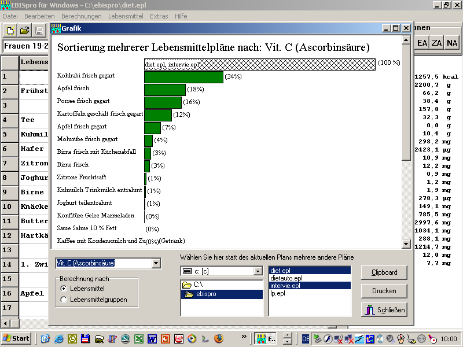The height and width of the screenshot is (347, 463).
Task: Launch Internet Explorer from quick launch
Action: 58,338
